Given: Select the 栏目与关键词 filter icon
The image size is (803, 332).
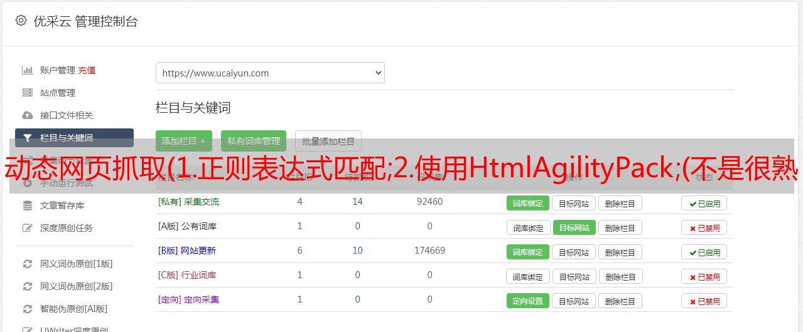Looking at the screenshot, I should point(27,138).
